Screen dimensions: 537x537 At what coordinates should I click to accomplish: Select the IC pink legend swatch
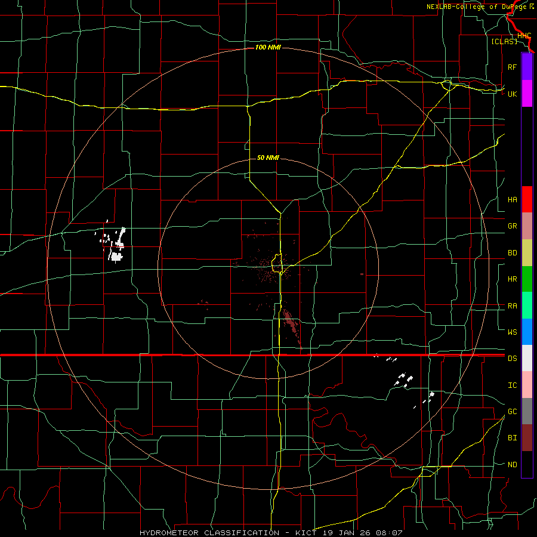527,385
